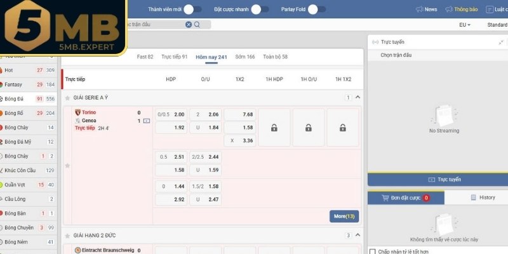The image size is (508, 254).
Task: Open the History tab
Action: coord(482,197)
